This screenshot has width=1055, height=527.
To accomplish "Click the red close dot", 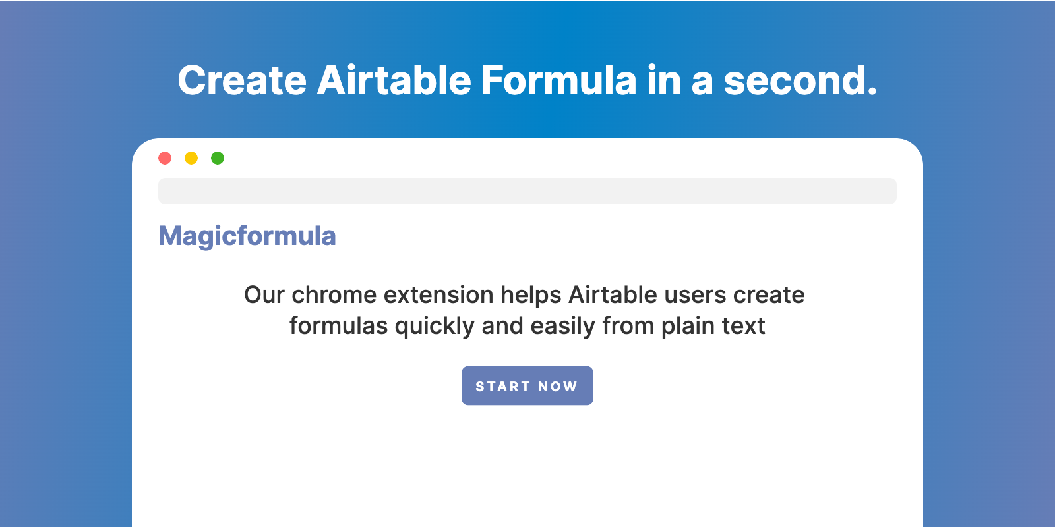I will pos(165,158).
